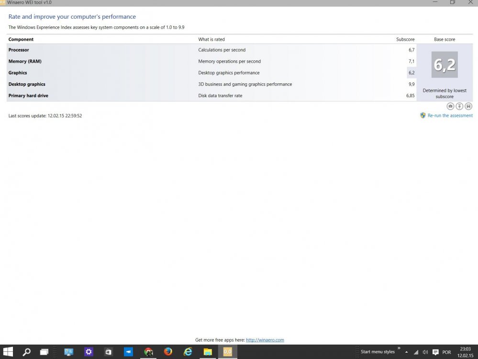Click the 6,2 base score tile
The height and width of the screenshot is (359, 478).
pos(445,65)
